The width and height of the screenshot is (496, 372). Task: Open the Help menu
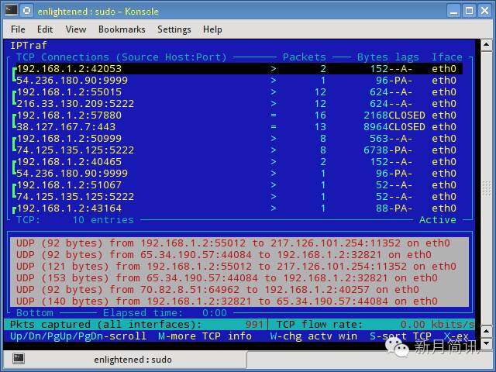coord(212,29)
